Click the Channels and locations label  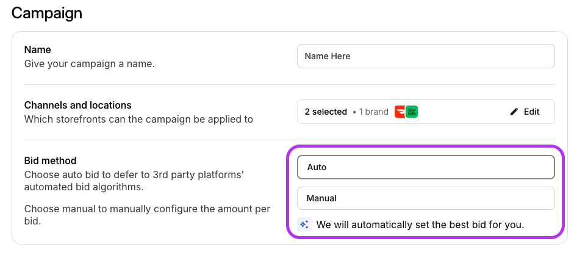click(x=77, y=106)
